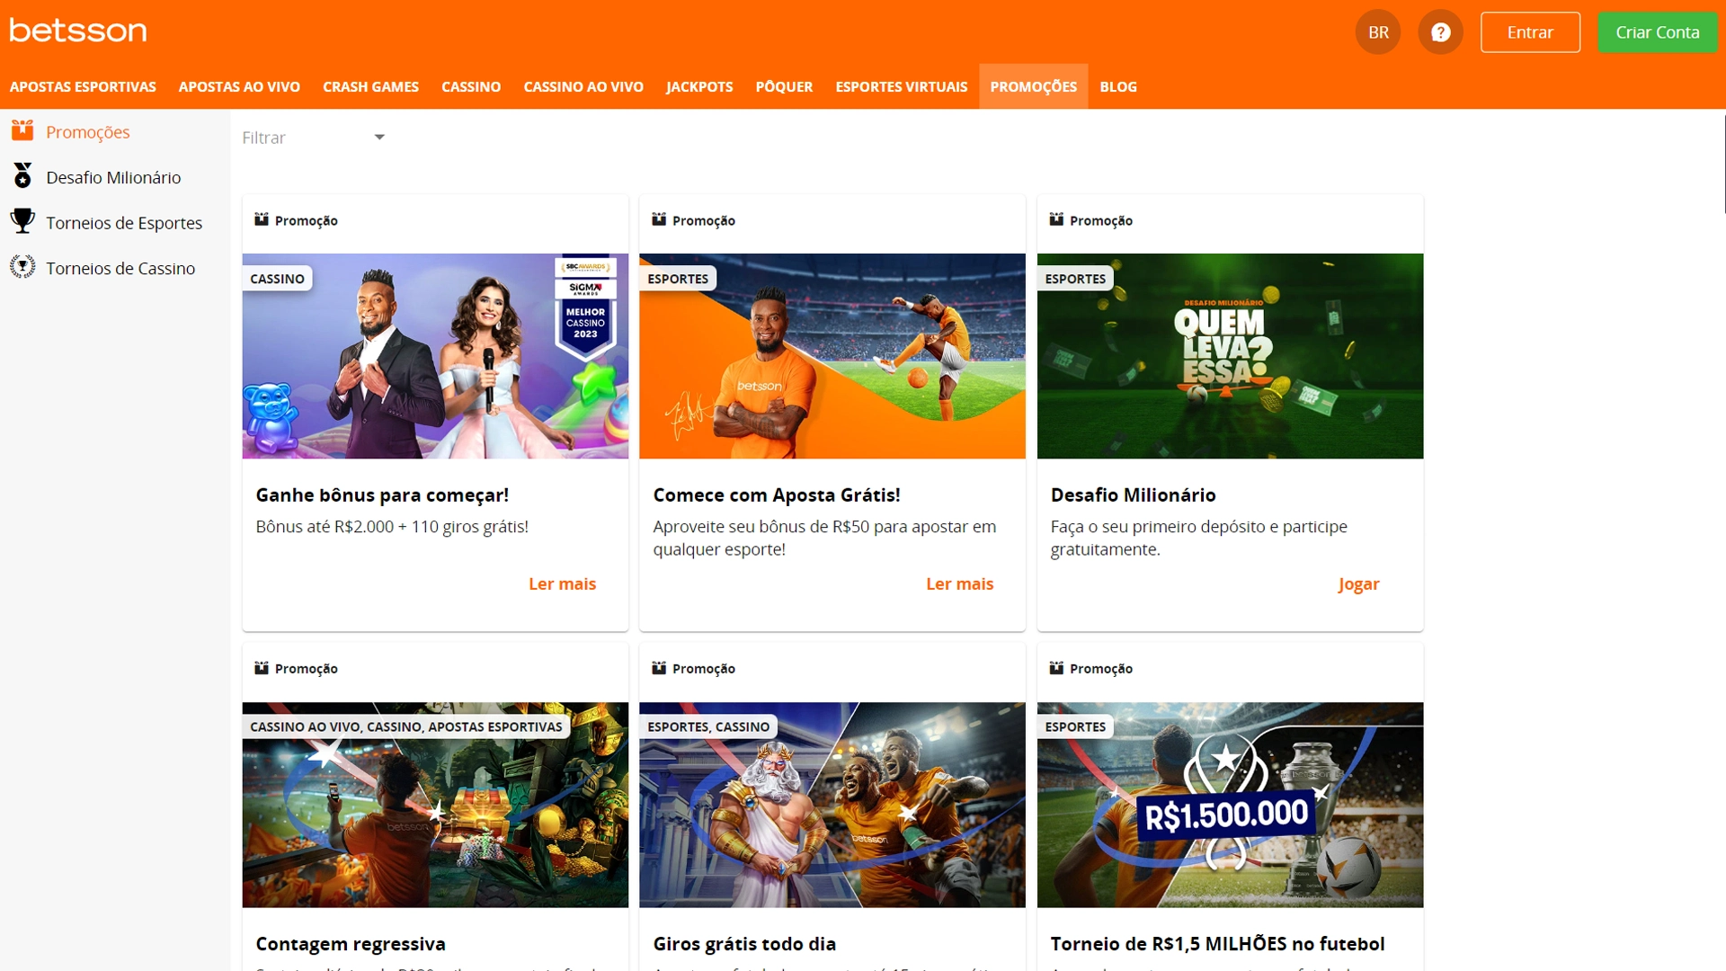Viewport: 1726px width, 971px height.
Task: Click gift icon on Aposta Grátis card header
Action: (x=659, y=219)
